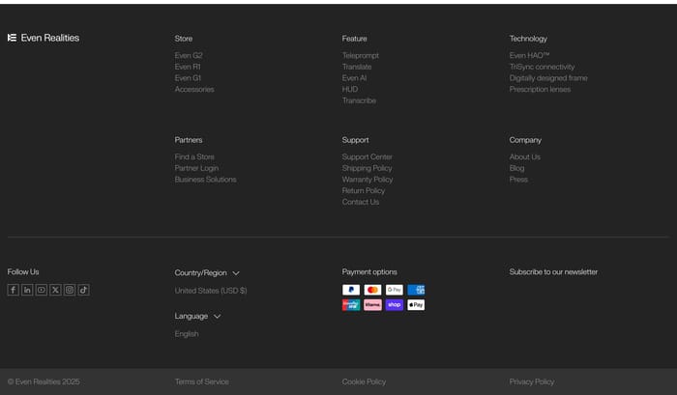Screen dimensions: 677x395
Task: Click the Even Realities logo
Action: (x=44, y=38)
